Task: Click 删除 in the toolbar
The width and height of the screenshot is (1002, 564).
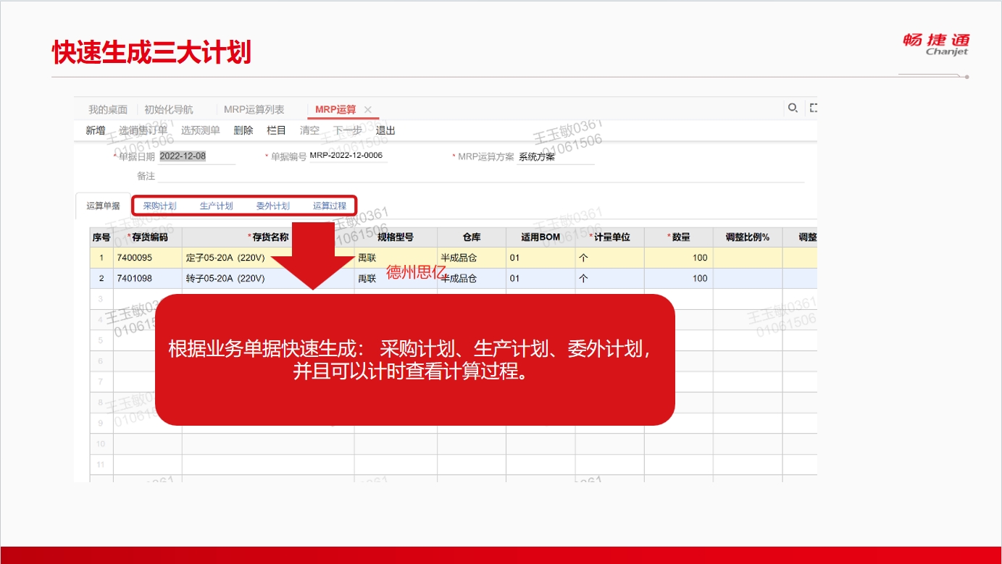Action: [243, 130]
